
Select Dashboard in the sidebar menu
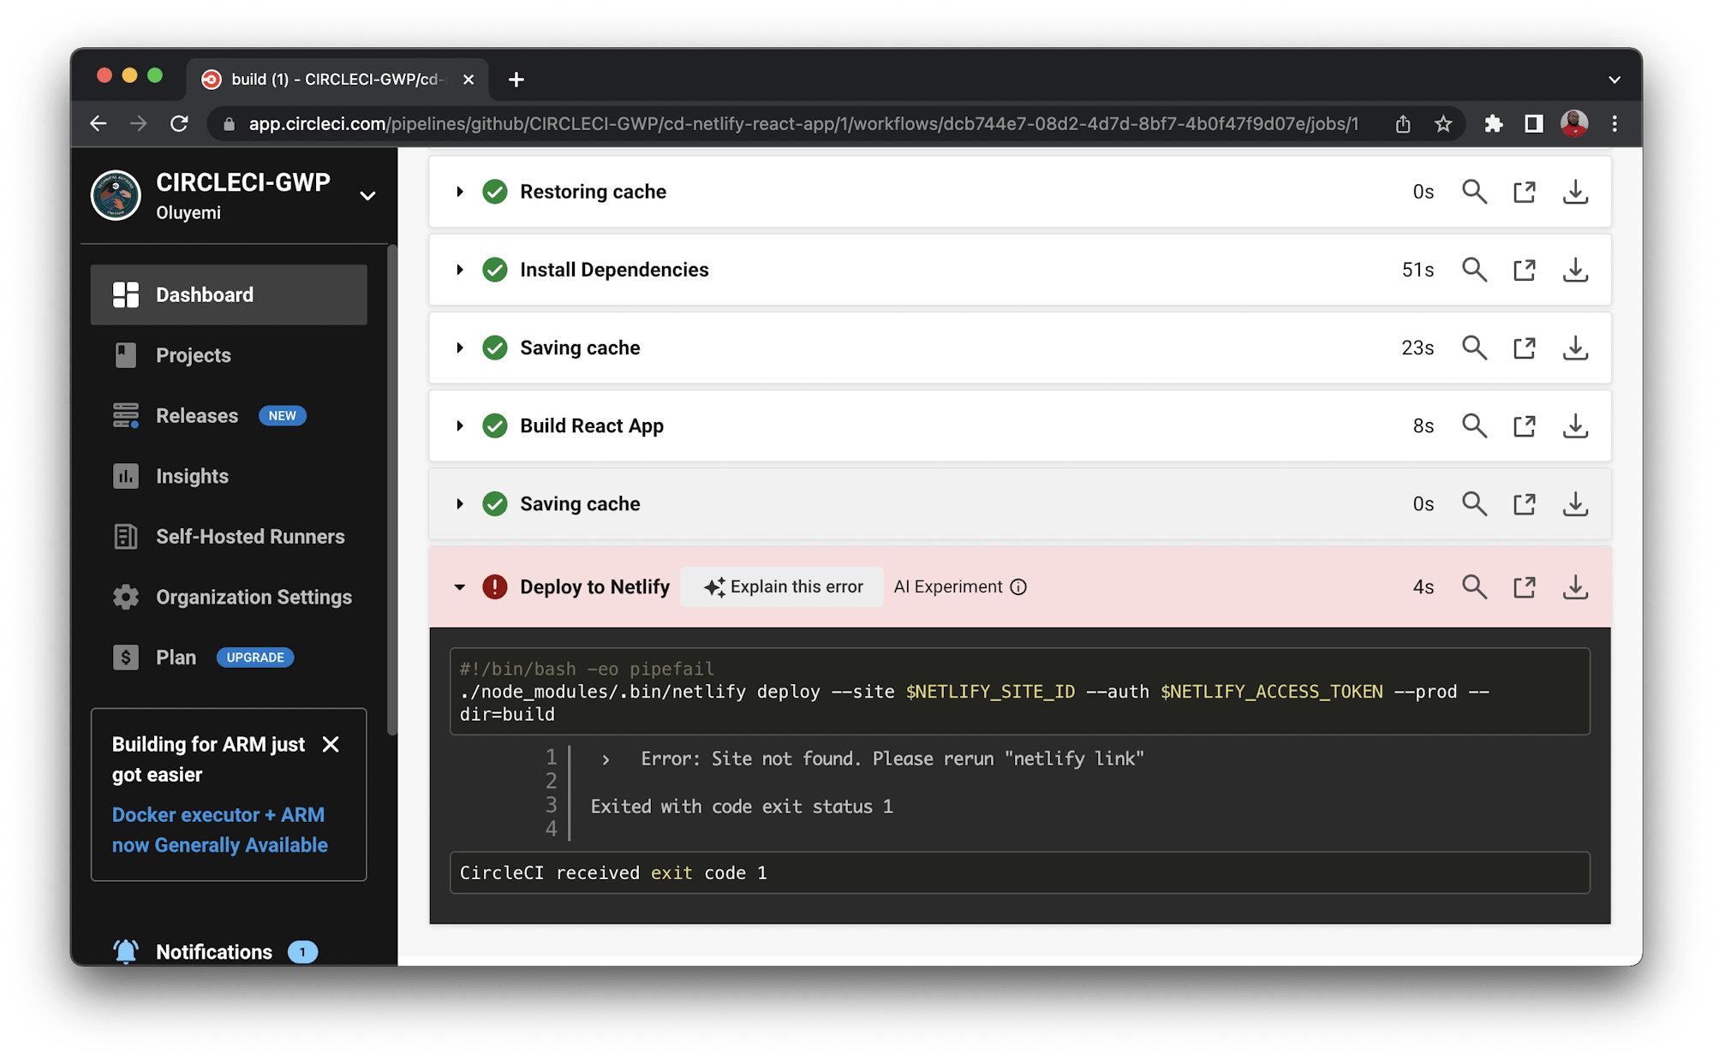coord(204,294)
